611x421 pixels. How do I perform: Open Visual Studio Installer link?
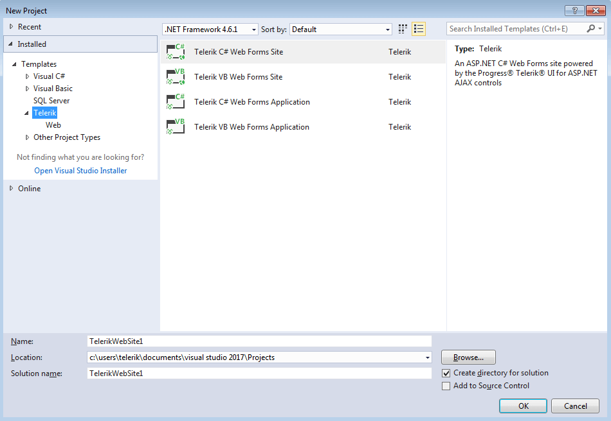pyautogui.click(x=80, y=171)
